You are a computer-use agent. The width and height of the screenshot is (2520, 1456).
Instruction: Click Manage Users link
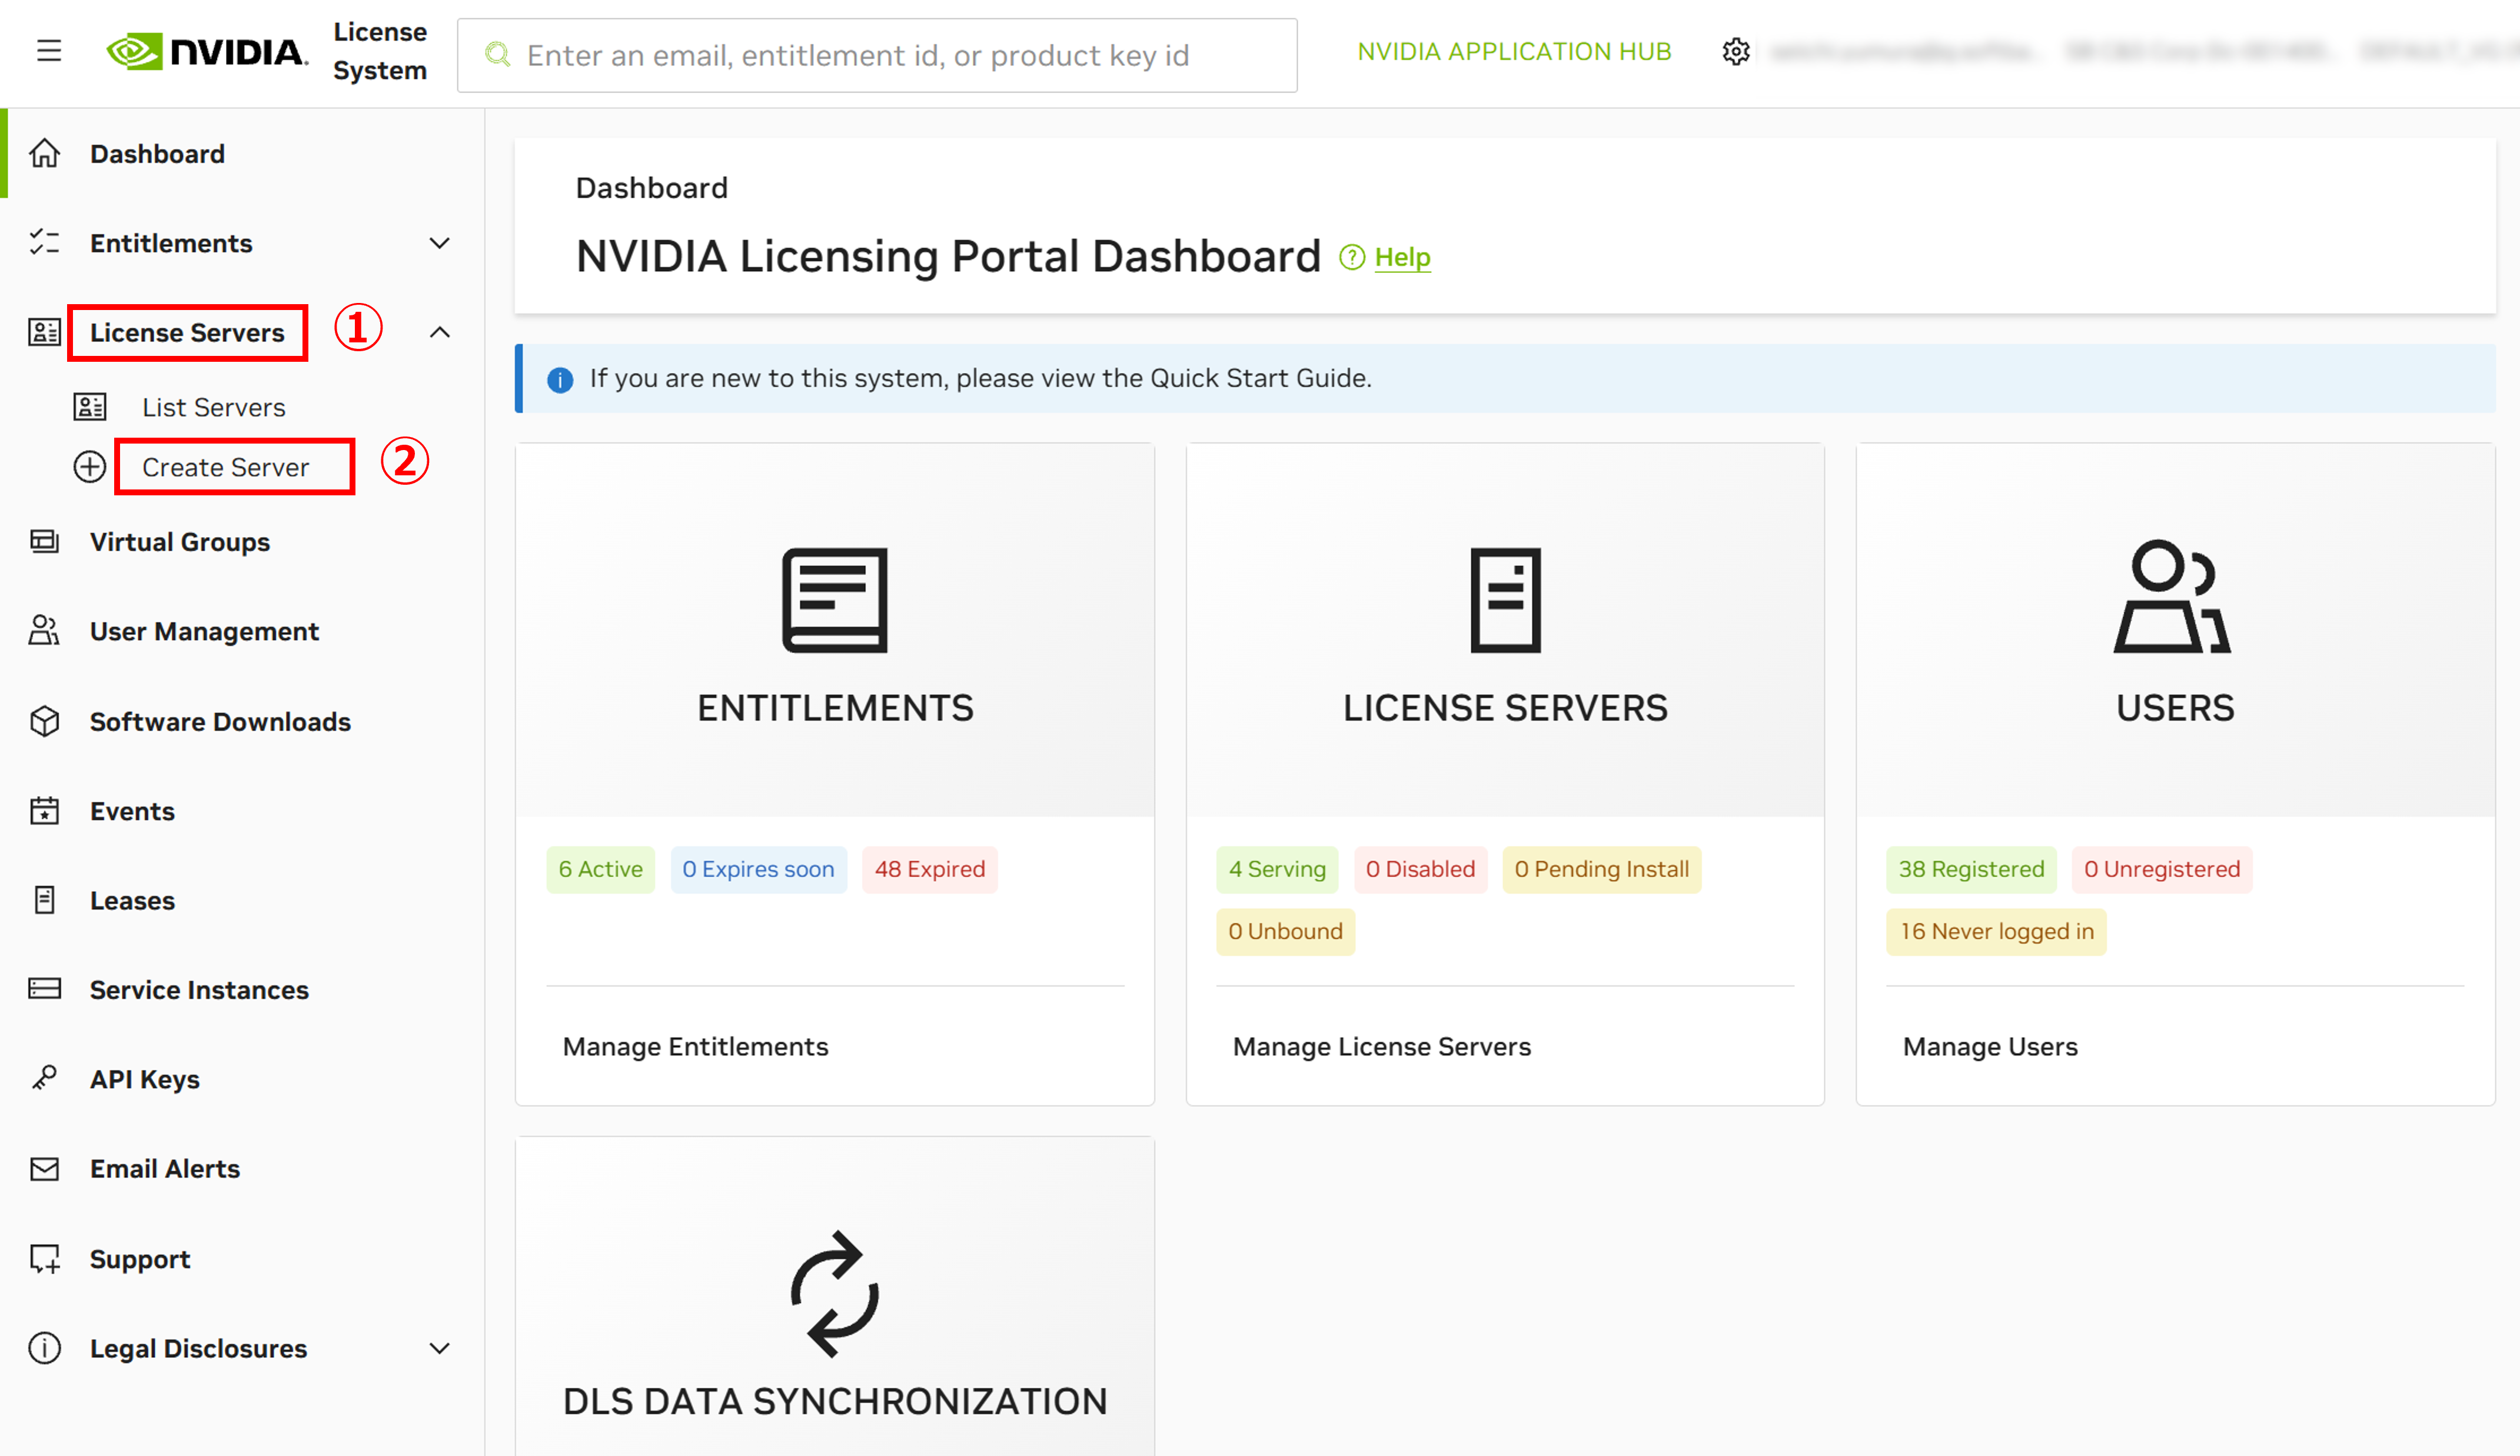(1990, 1047)
